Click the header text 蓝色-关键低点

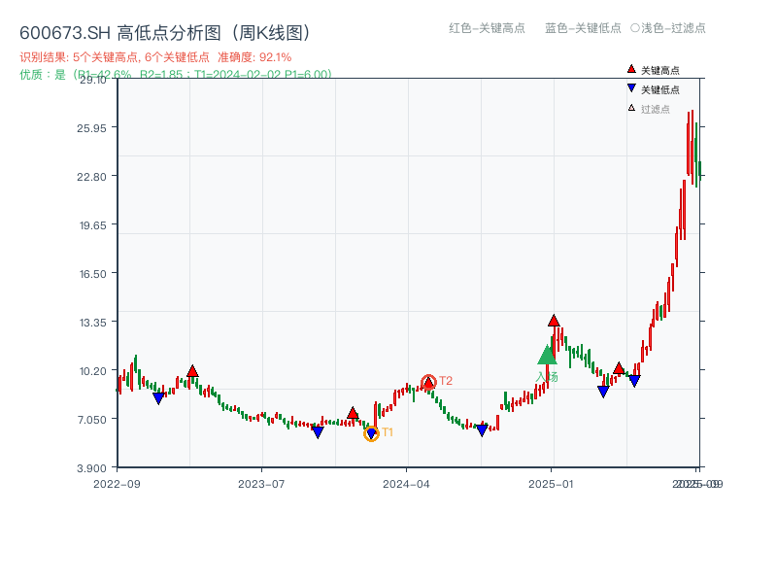[584, 28]
